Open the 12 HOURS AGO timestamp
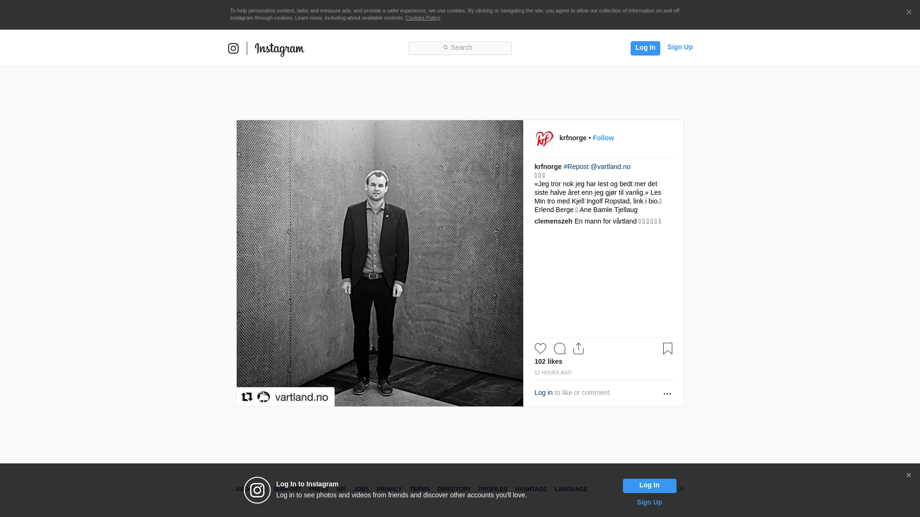The width and height of the screenshot is (920, 517). point(553,372)
